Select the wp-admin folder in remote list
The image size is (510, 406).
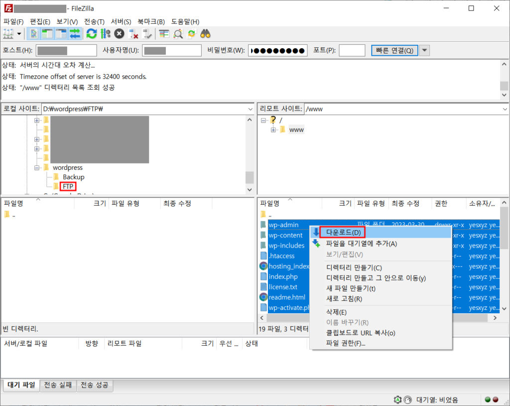tap(283, 225)
